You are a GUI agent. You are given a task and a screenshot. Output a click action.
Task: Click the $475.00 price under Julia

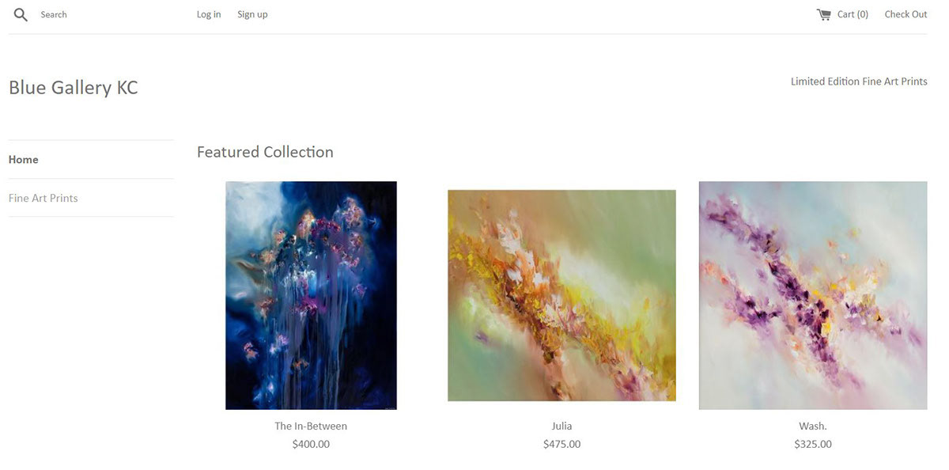(x=561, y=444)
